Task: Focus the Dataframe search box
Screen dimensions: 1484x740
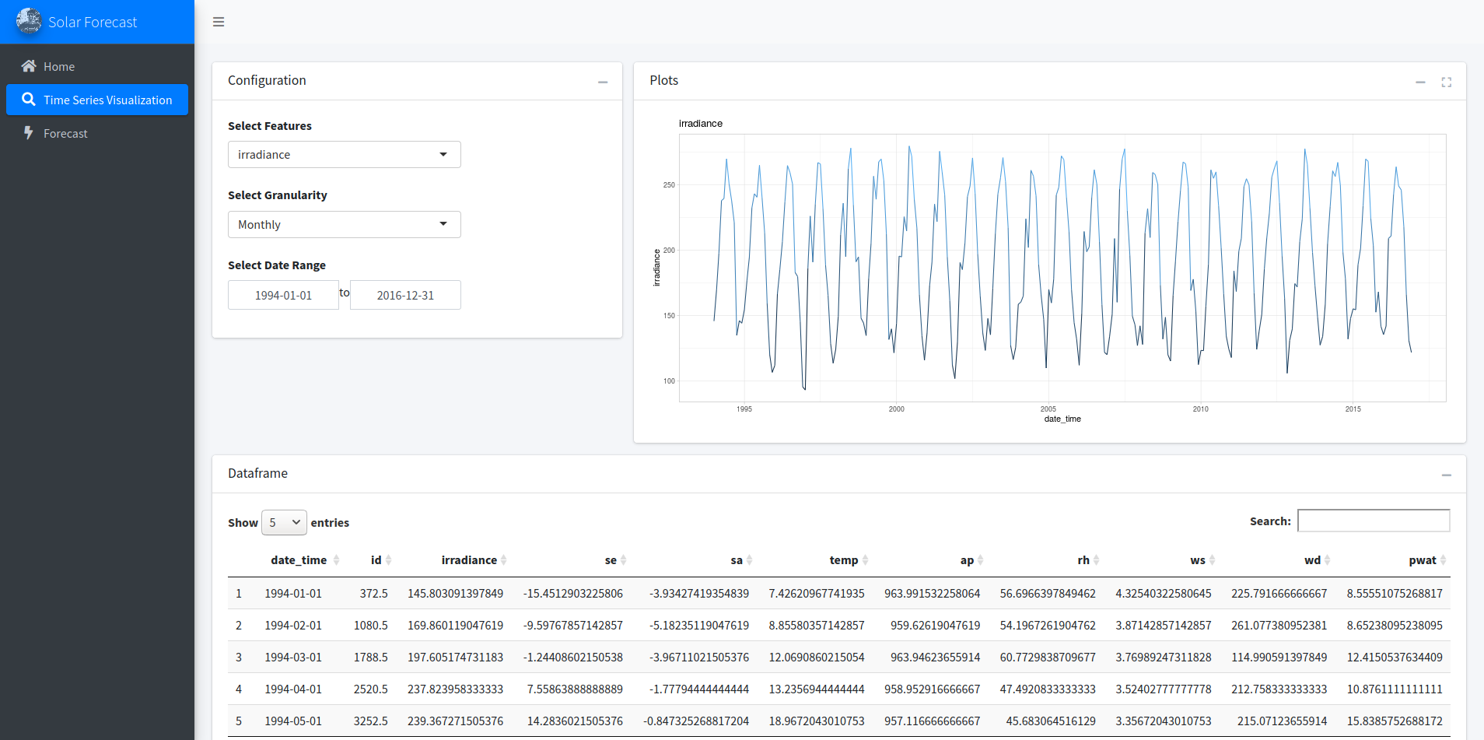Action: (1374, 521)
